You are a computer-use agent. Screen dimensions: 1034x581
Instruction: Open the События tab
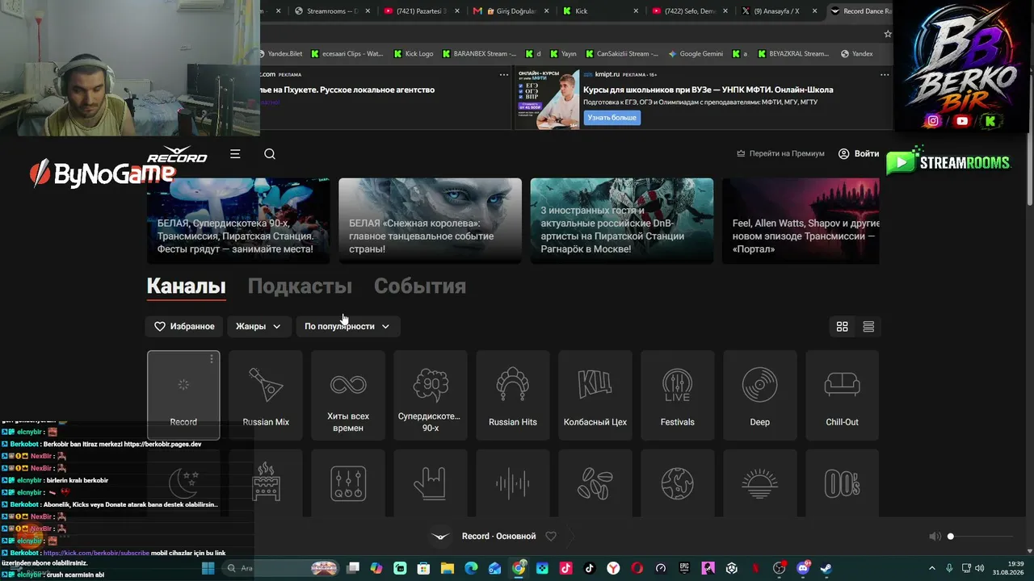pos(420,286)
